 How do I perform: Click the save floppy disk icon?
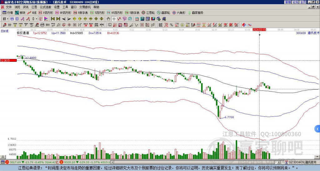point(153,19)
